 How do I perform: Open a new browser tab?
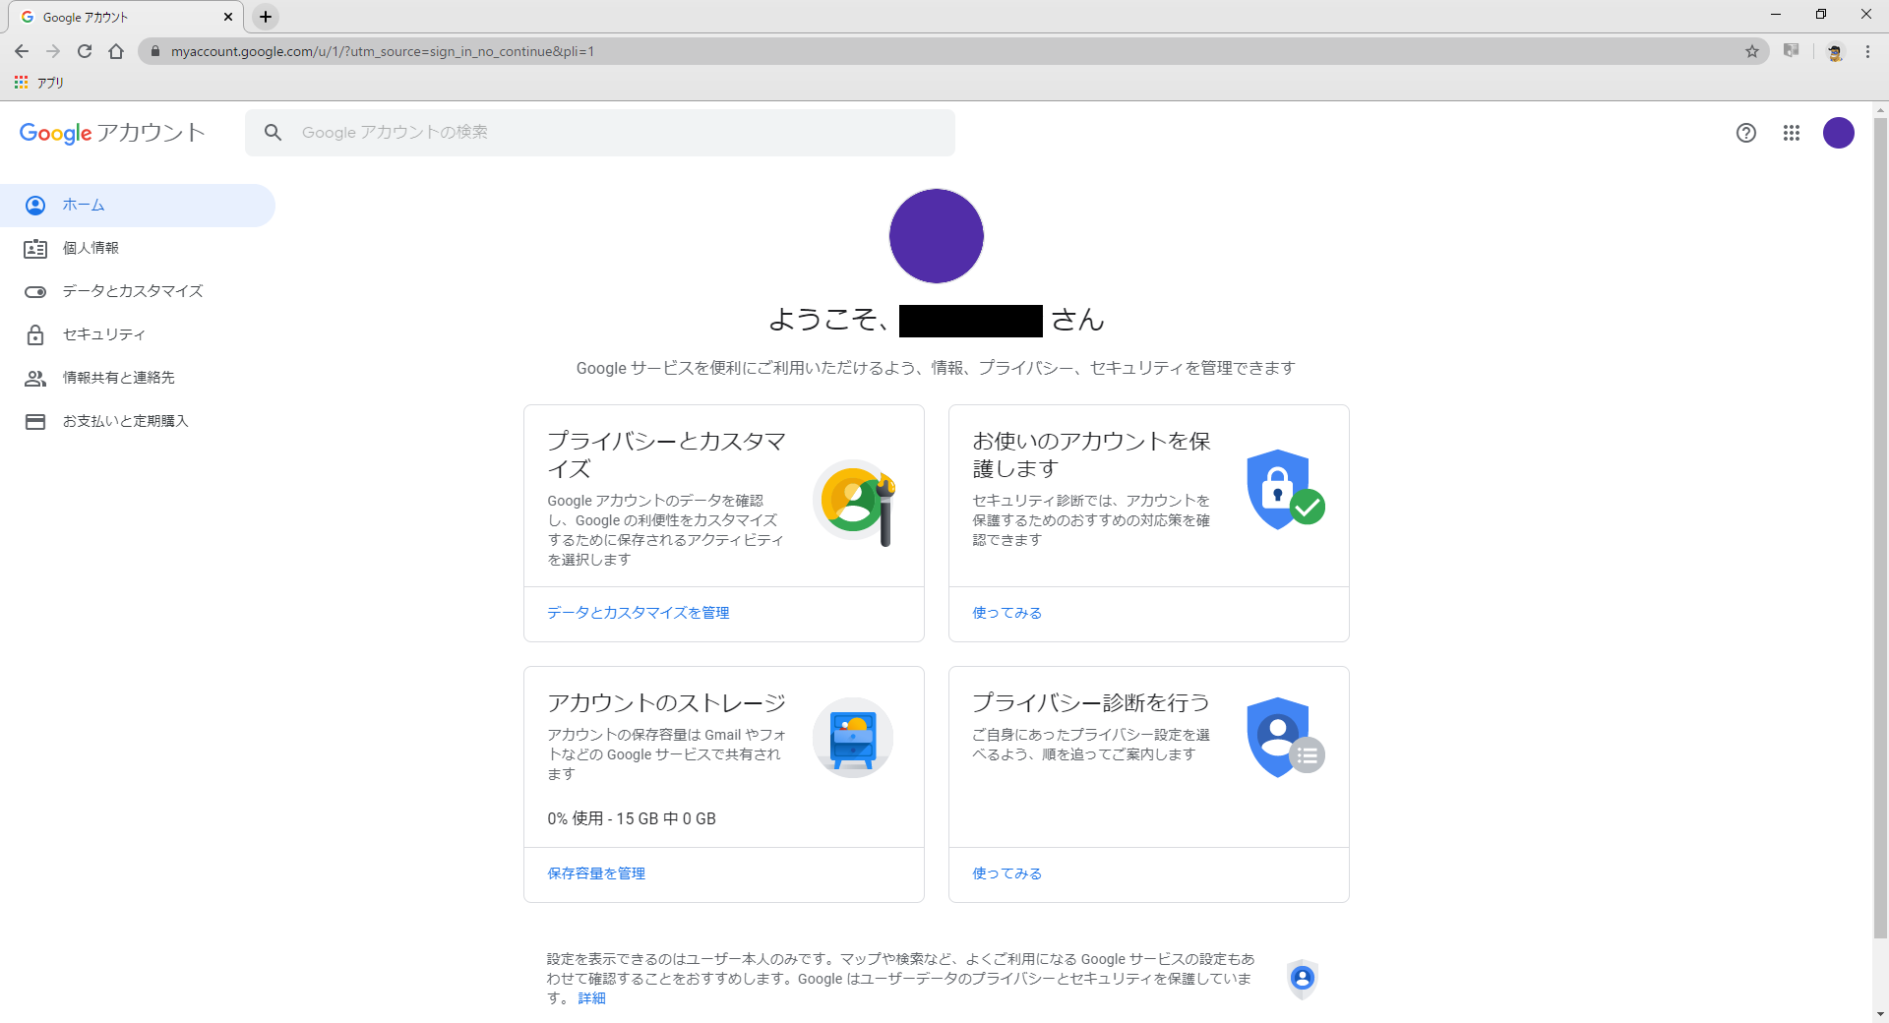(266, 17)
